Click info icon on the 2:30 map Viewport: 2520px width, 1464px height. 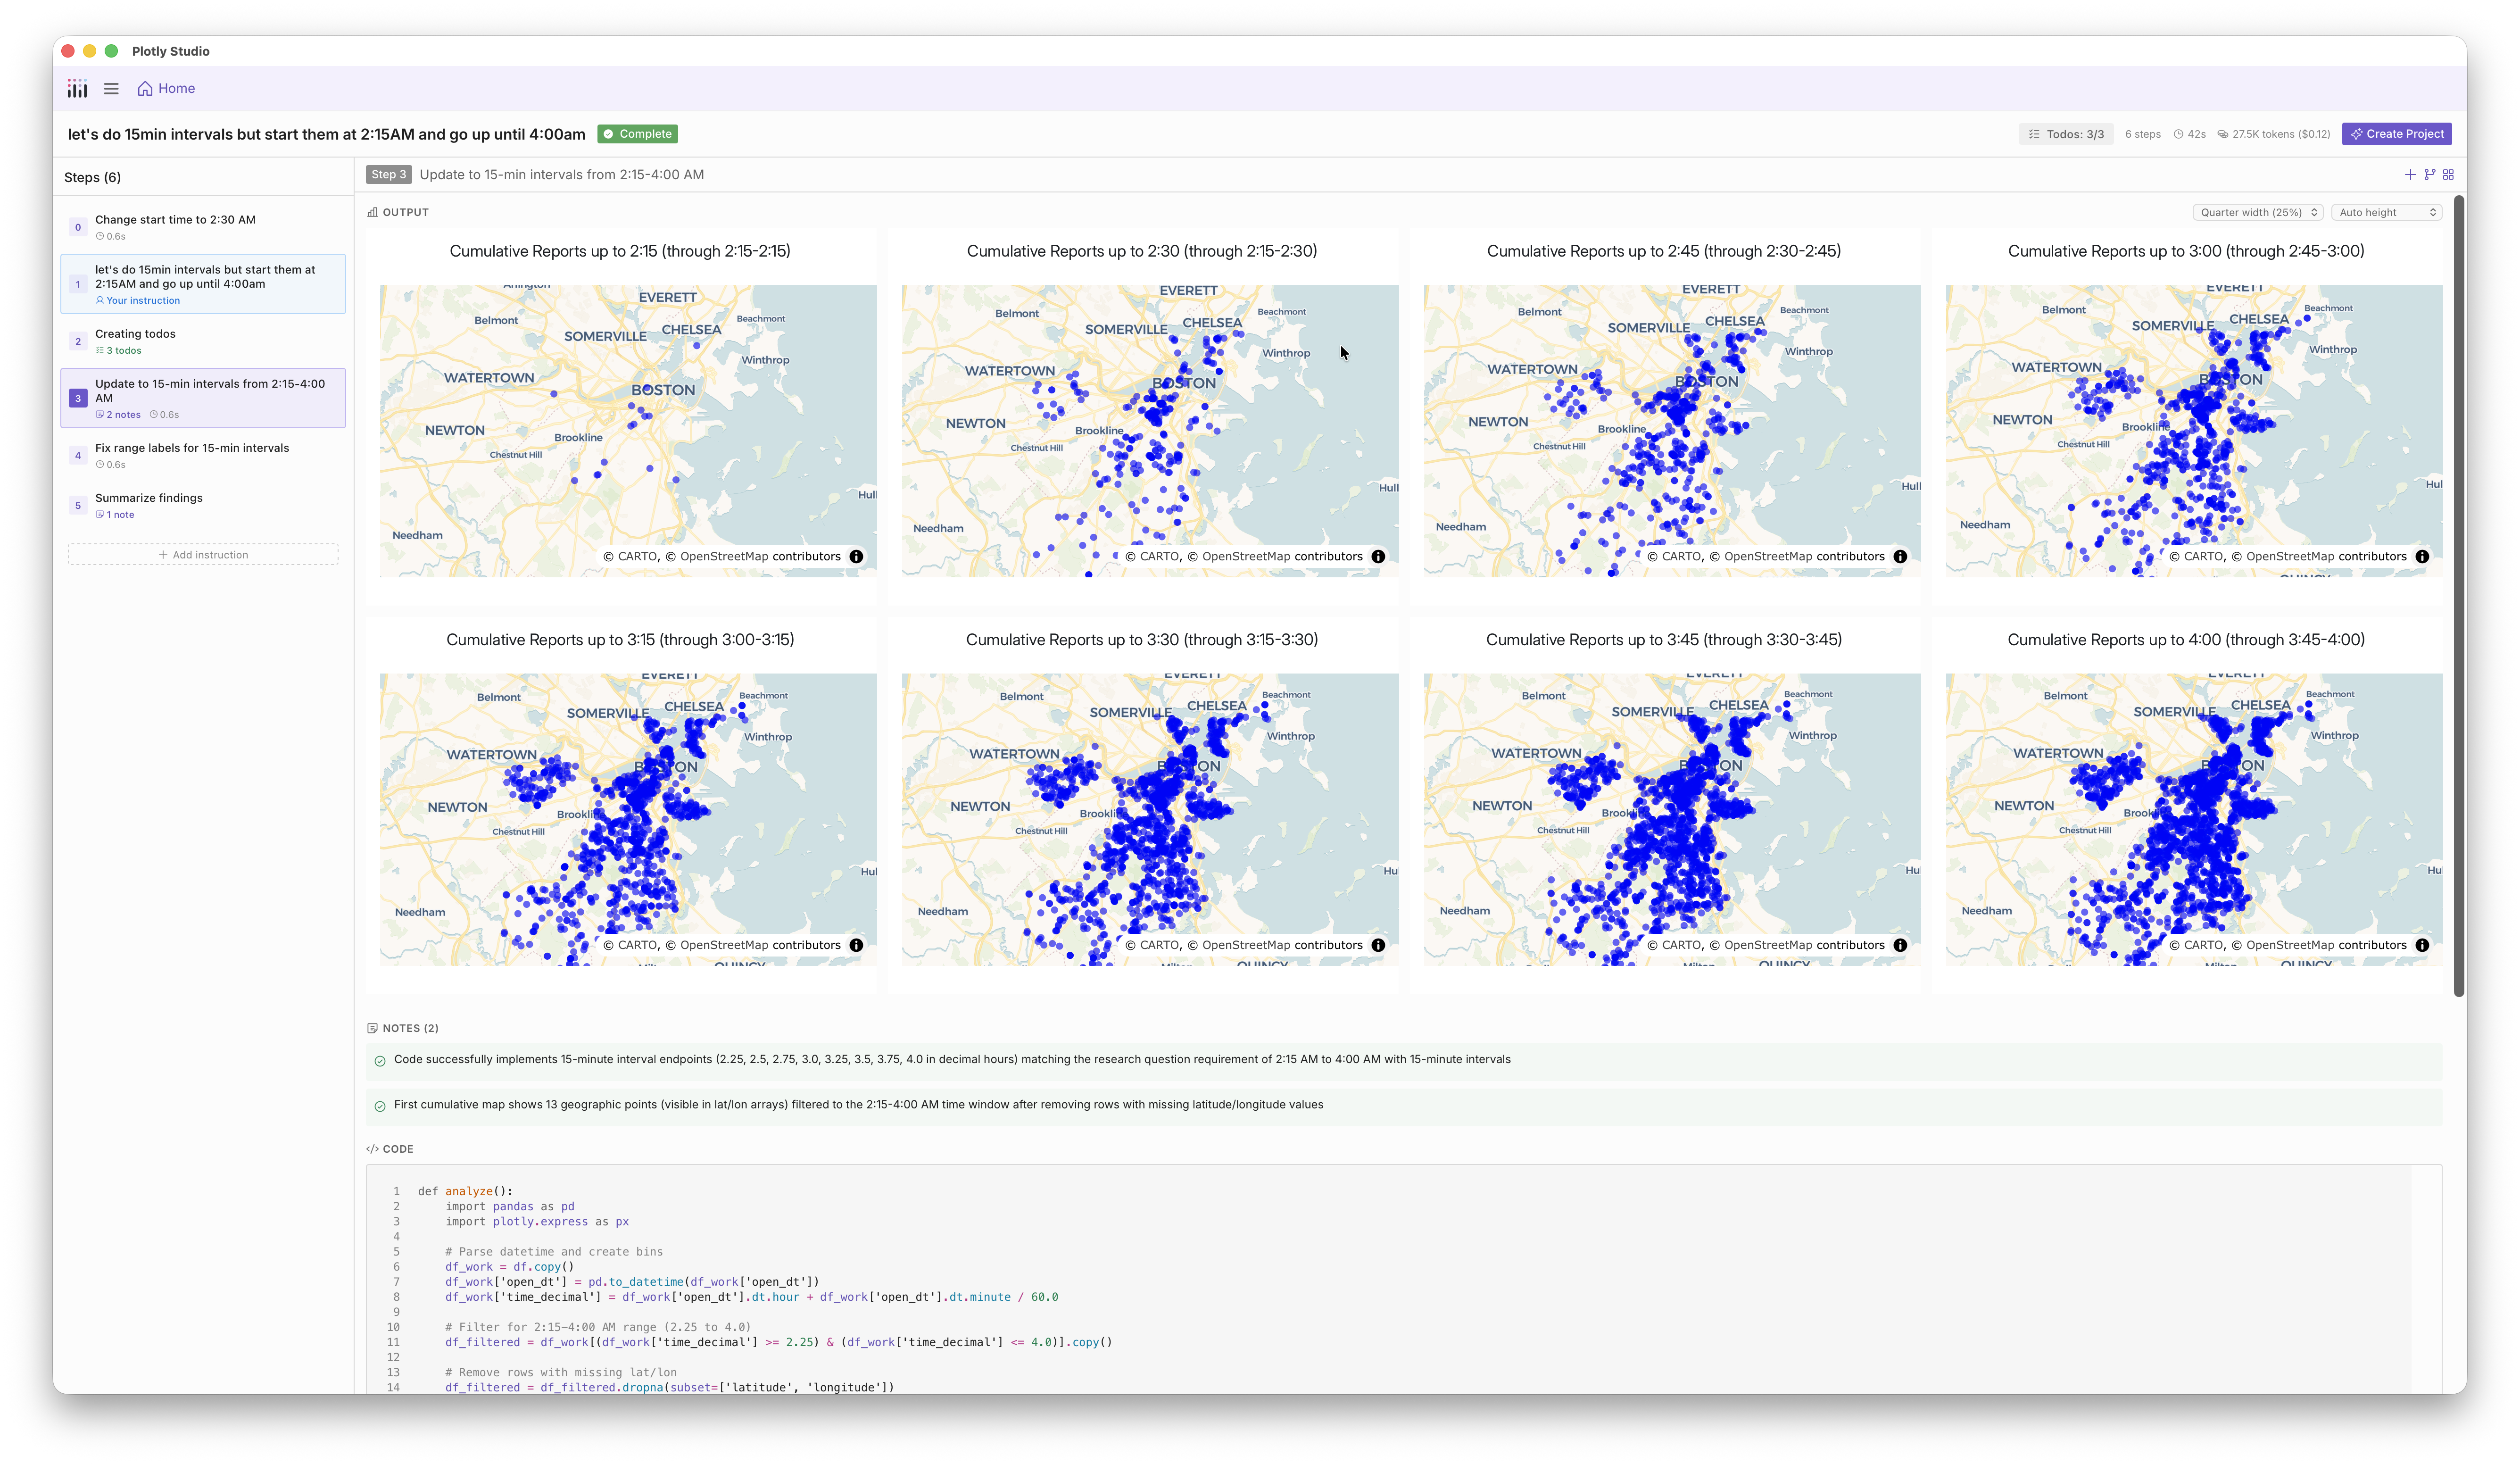click(1378, 557)
